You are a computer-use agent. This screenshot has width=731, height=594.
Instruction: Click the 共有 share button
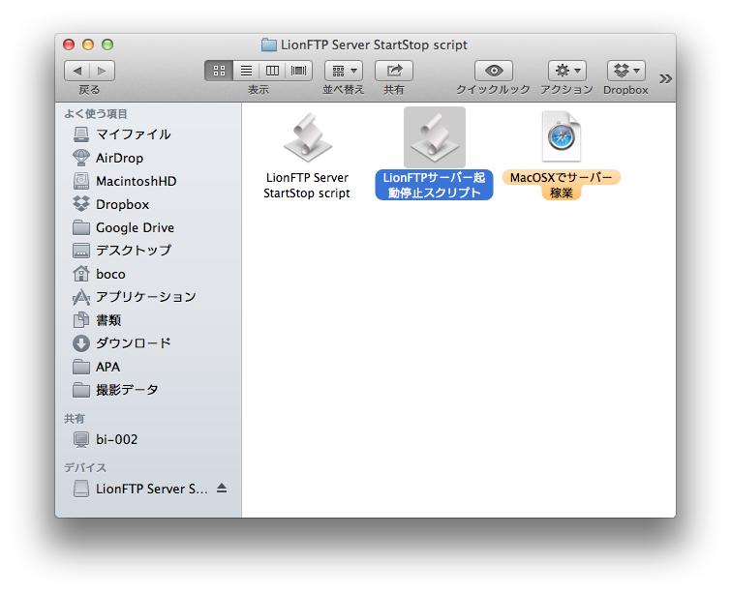coord(394,71)
